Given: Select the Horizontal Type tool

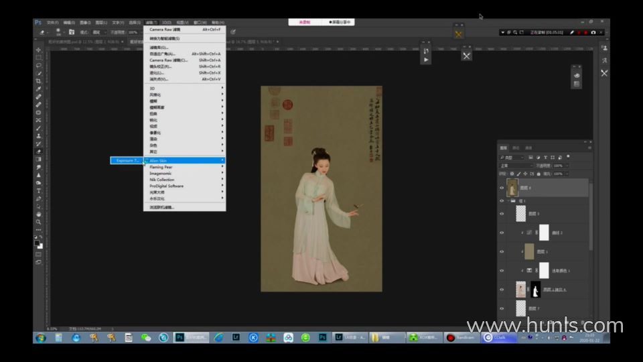Looking at the screenshot, I should [39, 191].
